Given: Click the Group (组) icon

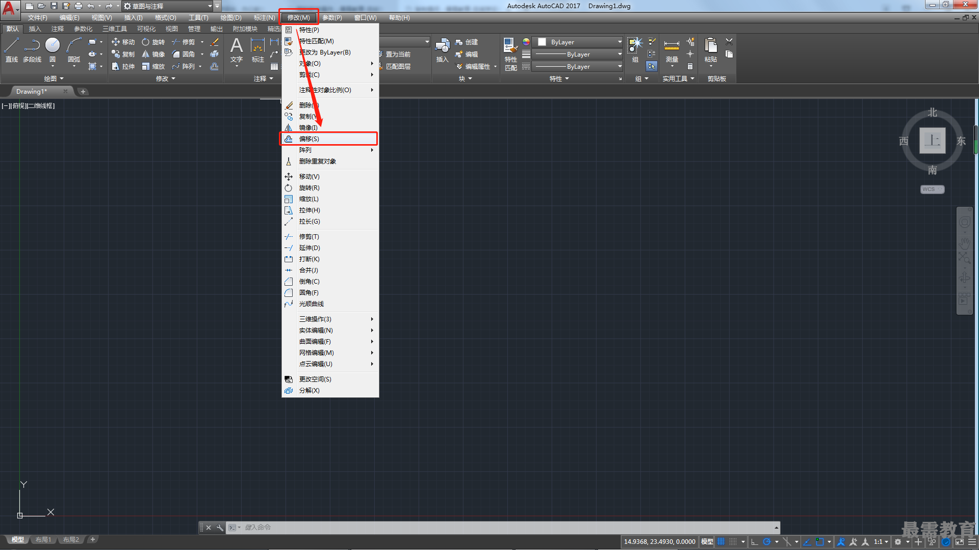Looking at the screenshot, I should (635, 50).
